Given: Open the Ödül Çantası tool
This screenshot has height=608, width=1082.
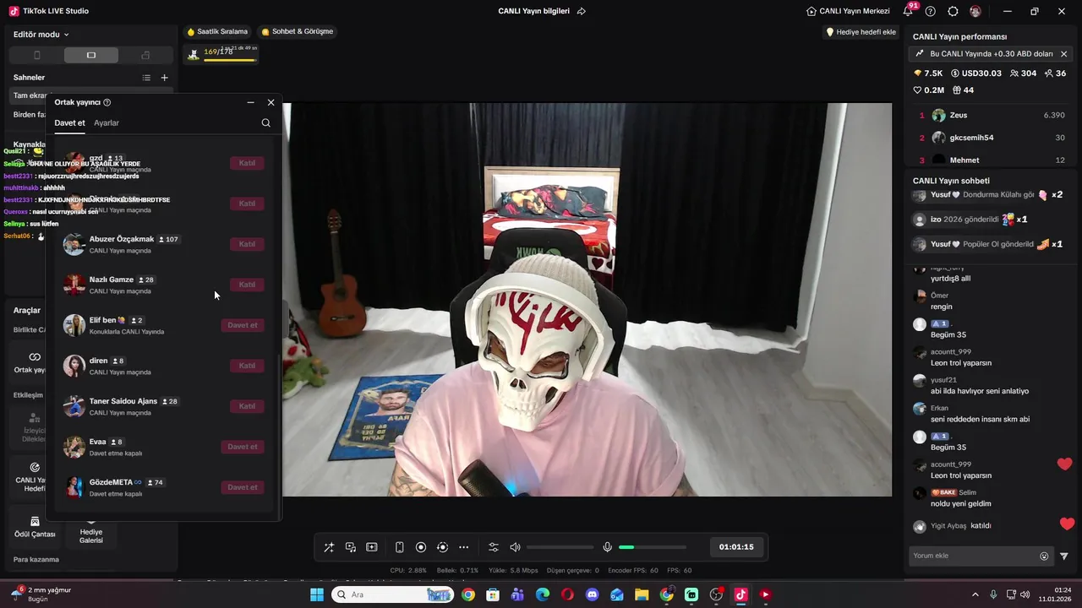Looking at the screenshot, I should tap(35, 527).
